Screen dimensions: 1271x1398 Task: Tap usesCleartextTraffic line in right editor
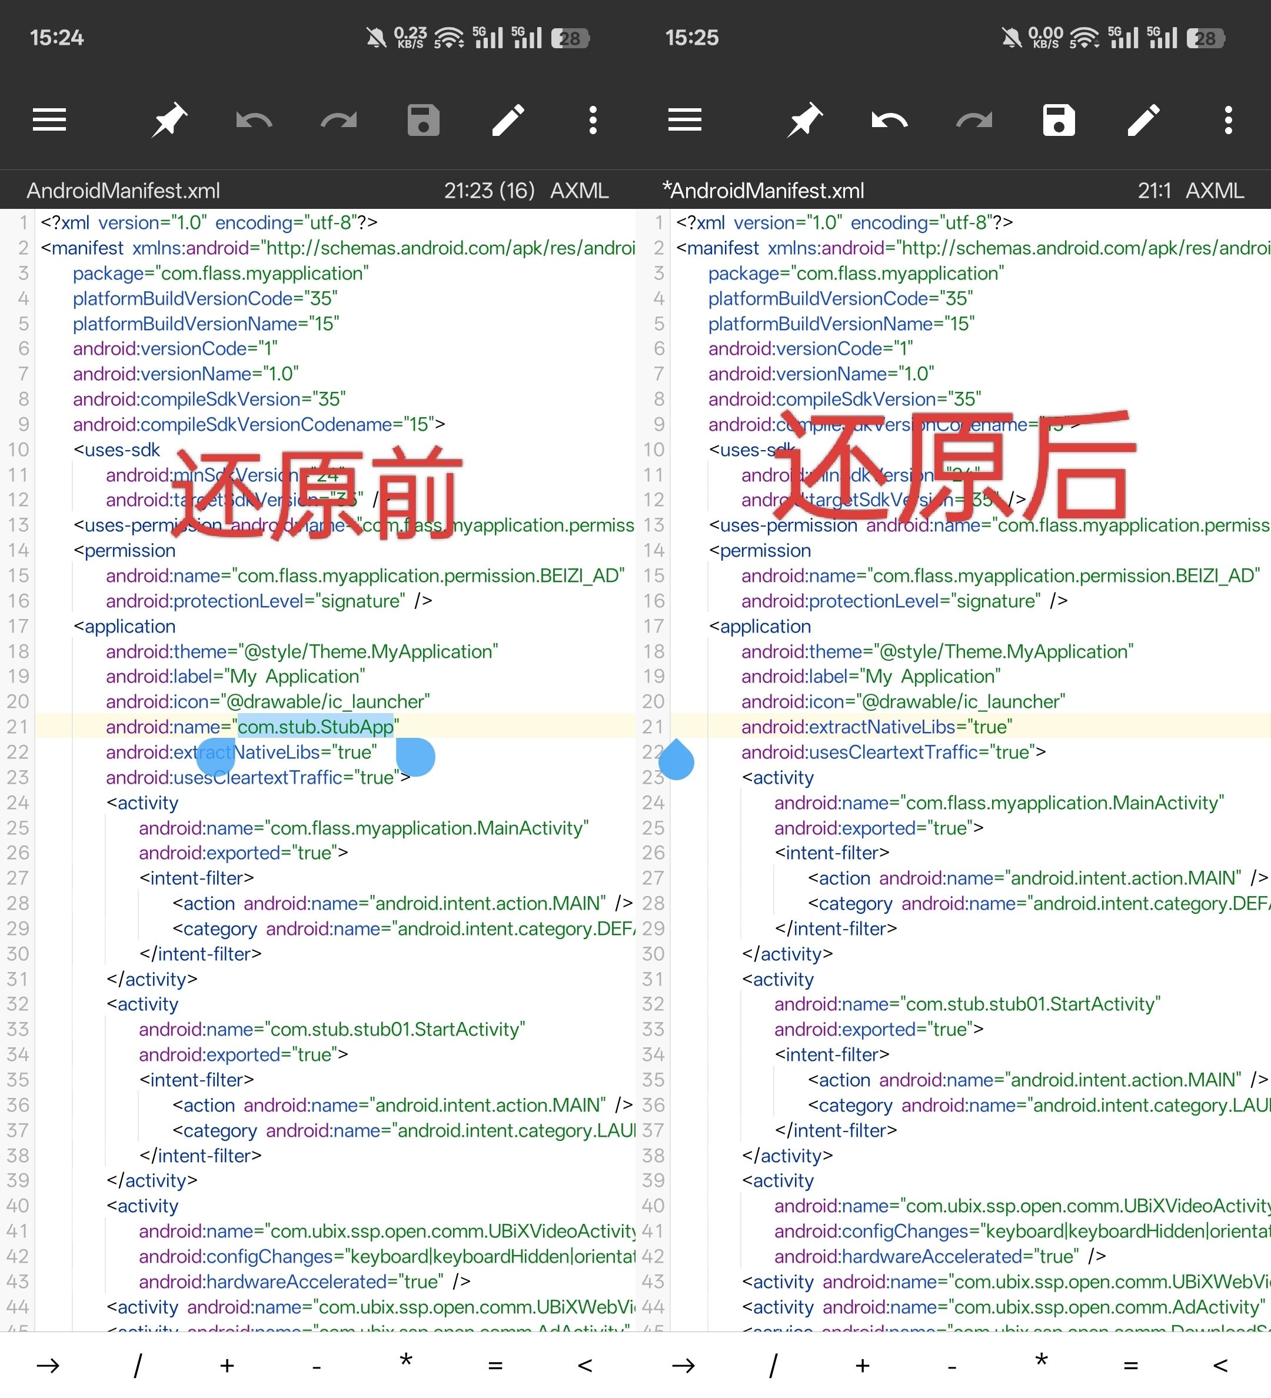pyautogui.click(x=894, y=753)
